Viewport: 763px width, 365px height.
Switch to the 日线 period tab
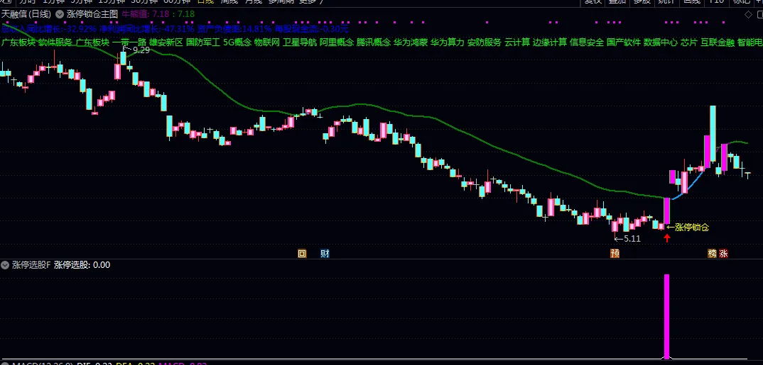tap(205, 2)
